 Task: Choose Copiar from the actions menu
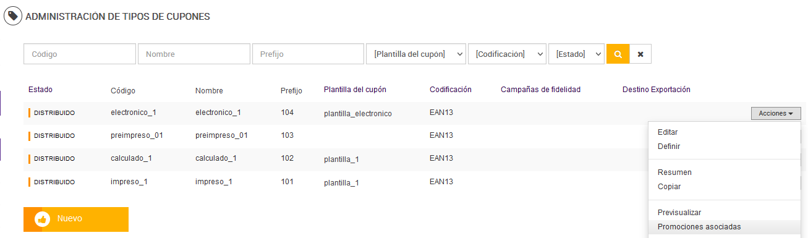(x=670, y=187)
